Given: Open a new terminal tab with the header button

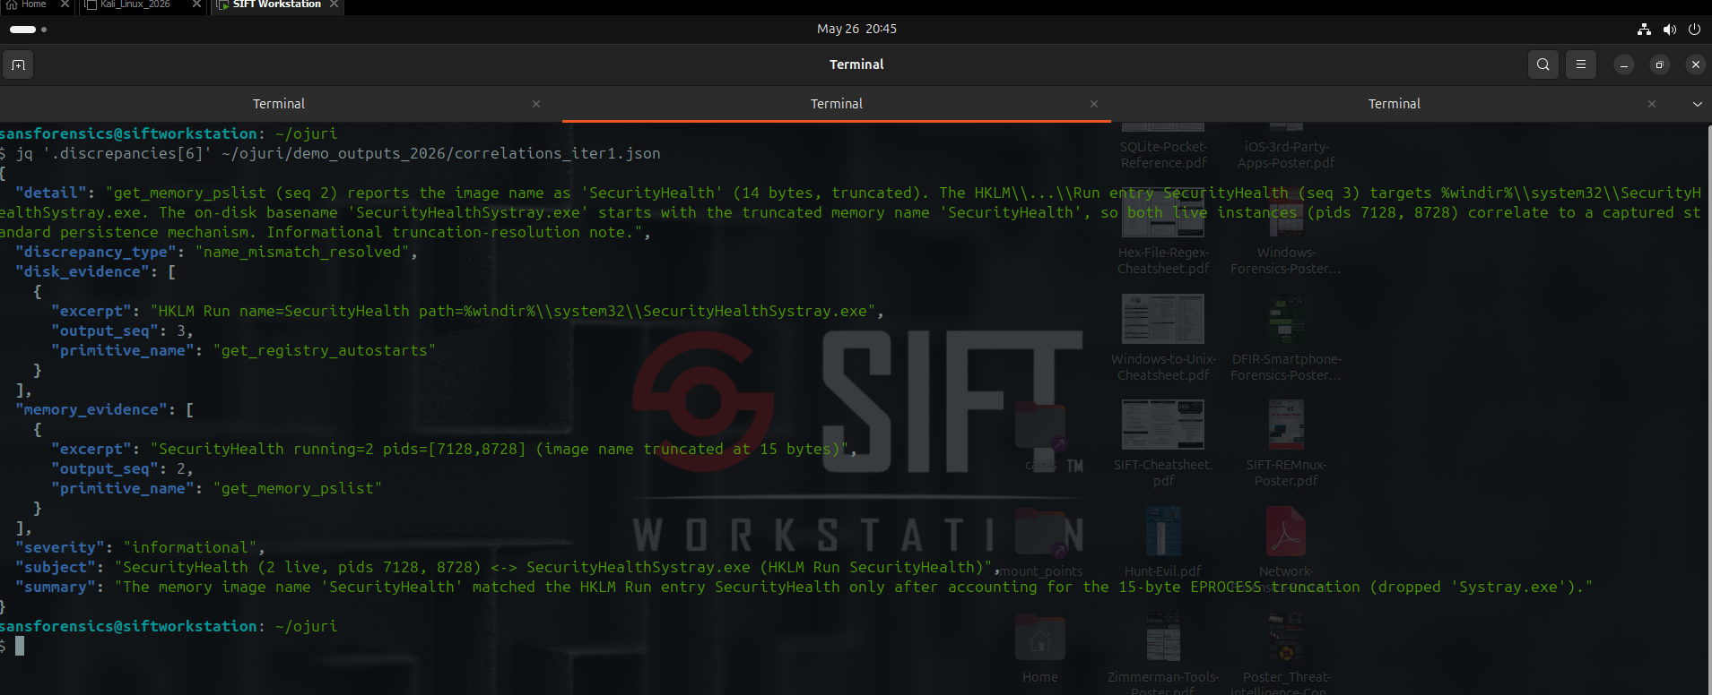Looking at the screenshot, I should (18, 64).
